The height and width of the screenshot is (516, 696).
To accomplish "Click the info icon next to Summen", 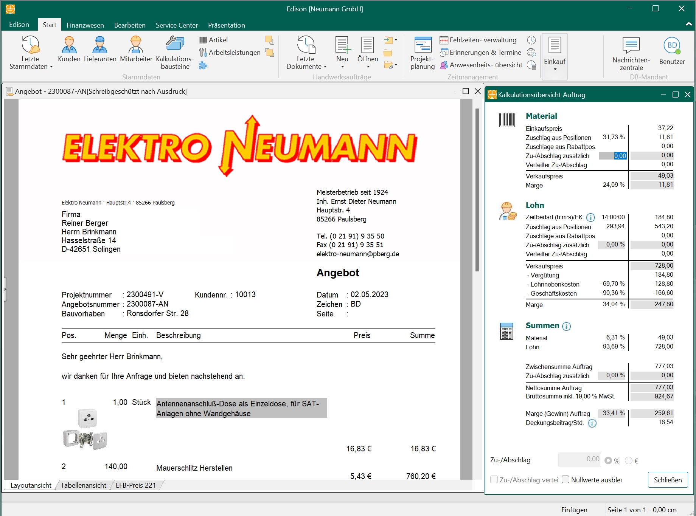I will click(x=566, y=326).
